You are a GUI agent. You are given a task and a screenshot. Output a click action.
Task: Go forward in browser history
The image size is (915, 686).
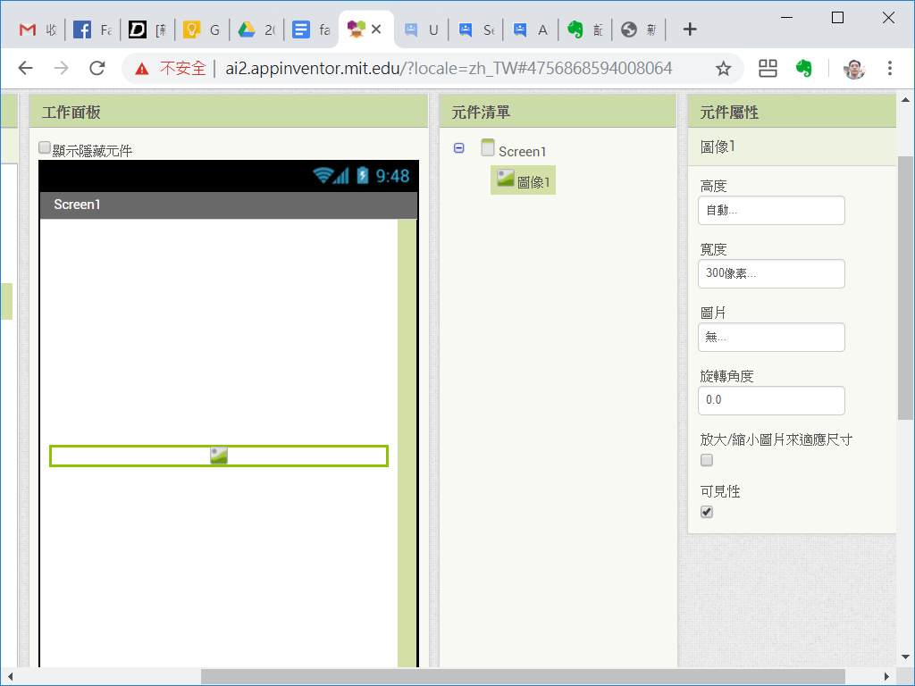coord(61,68)
